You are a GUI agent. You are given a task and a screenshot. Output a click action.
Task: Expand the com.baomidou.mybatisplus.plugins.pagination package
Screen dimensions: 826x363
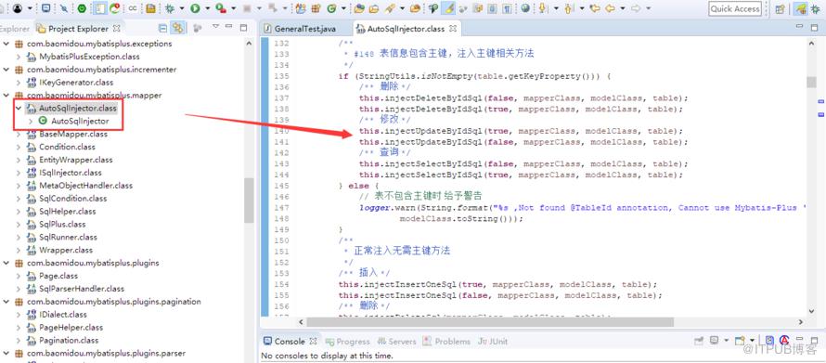tap(6, 302)
